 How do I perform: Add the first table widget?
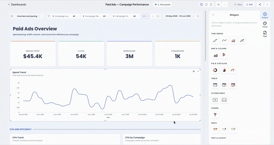(215, 85)
